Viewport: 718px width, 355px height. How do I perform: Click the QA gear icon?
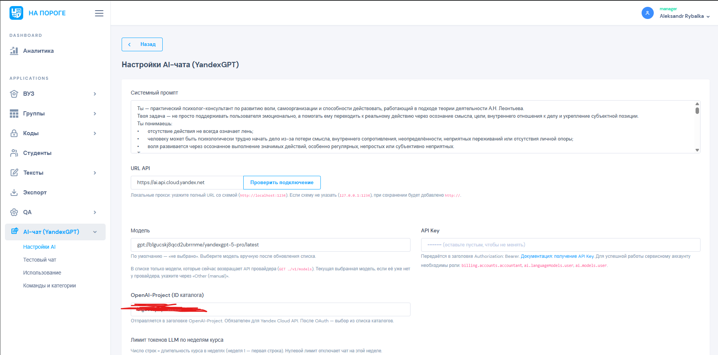click(14, 212)
